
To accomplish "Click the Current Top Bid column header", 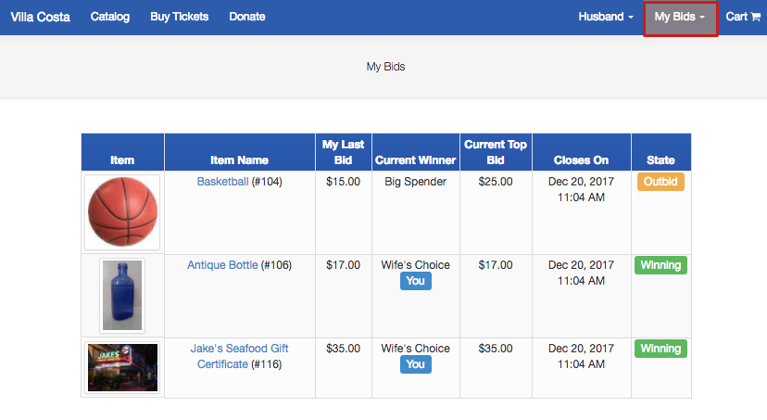I will click(x=496, y=152).
